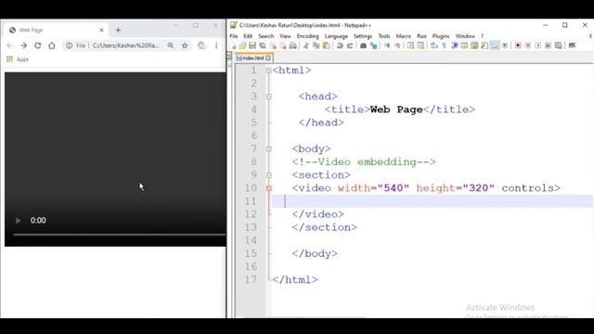The image size is (594, 334).
Task: Click the Save All toolbar icon
Action: (x=262, y=45)
